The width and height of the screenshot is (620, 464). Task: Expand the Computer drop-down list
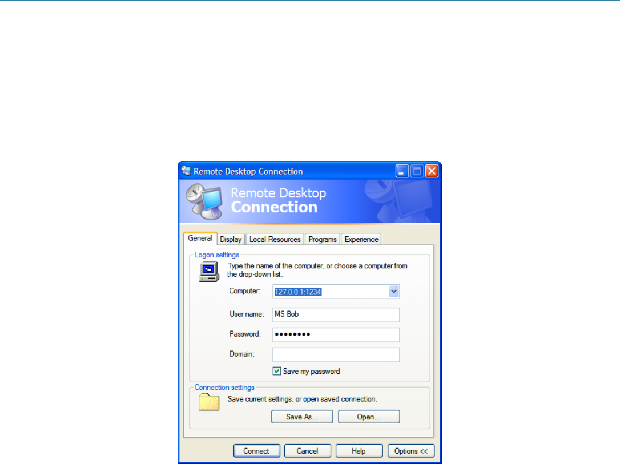pyautogui.click(x=394, y=292)
